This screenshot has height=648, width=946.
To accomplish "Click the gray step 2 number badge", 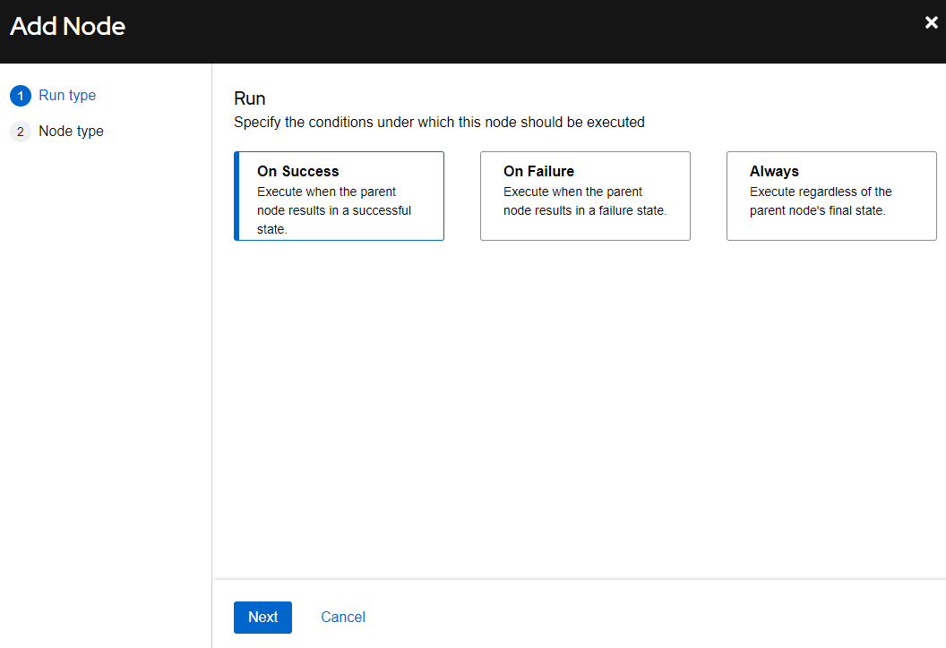I will pos(21,132).
